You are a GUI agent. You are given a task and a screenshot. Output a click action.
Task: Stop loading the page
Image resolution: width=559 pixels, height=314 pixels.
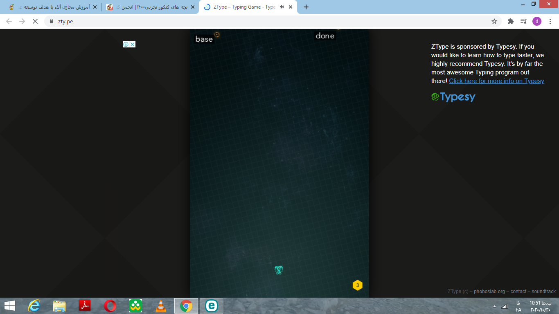[35, 21]
